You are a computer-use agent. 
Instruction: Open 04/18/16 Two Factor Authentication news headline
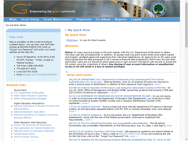[116, 80]
